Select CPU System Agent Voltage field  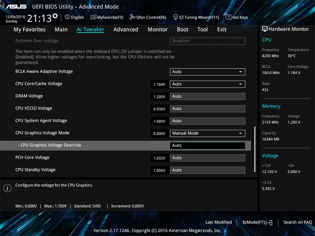[207, 121]
